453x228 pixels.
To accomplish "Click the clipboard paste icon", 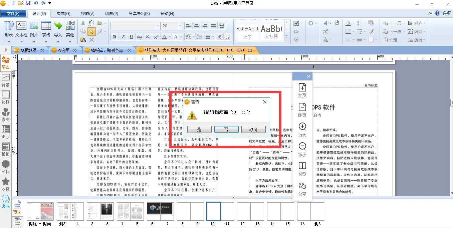I will (83, 40).
